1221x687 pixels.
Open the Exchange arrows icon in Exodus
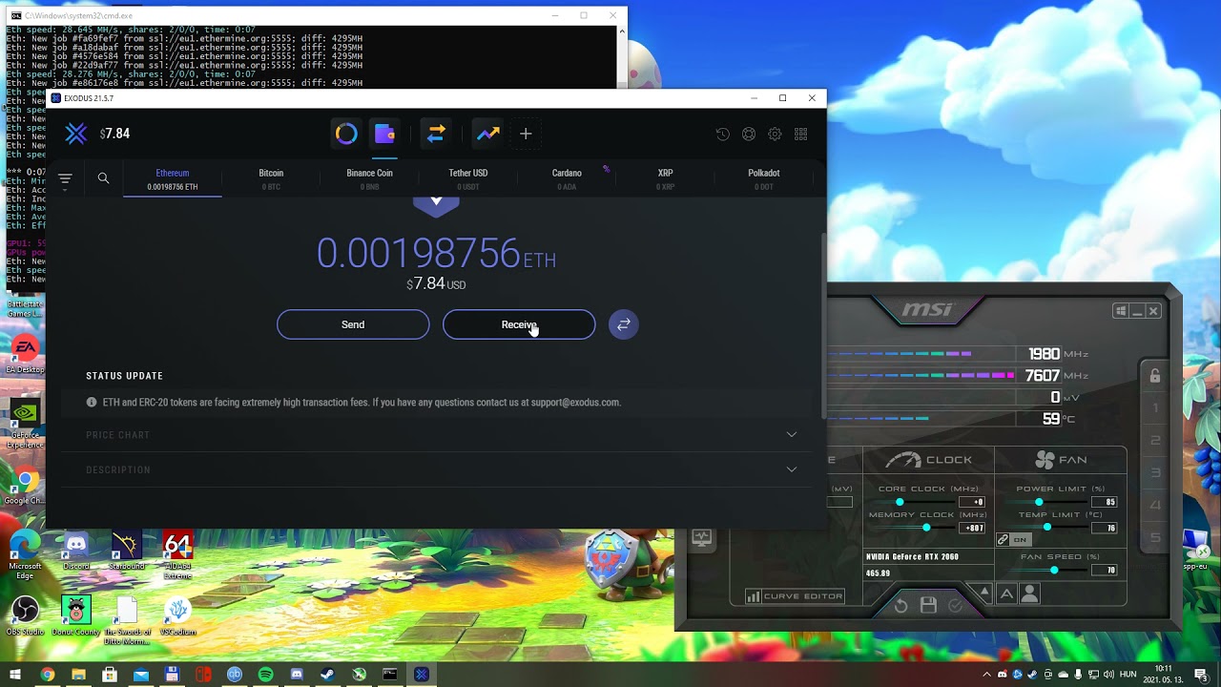click(436, 135)
